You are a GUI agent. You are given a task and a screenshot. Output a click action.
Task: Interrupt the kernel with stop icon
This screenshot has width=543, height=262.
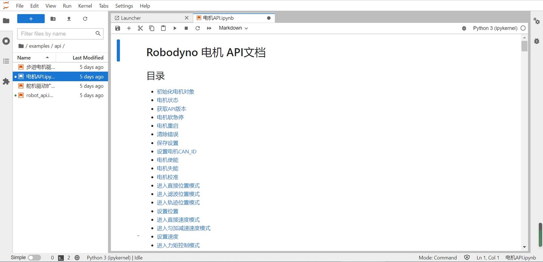(186, 28)
